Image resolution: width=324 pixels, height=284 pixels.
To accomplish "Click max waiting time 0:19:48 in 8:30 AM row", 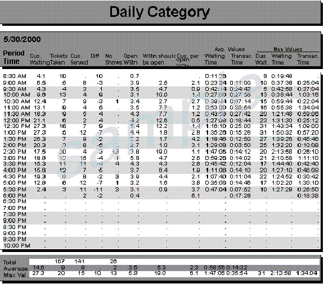I will pos(282,76).
